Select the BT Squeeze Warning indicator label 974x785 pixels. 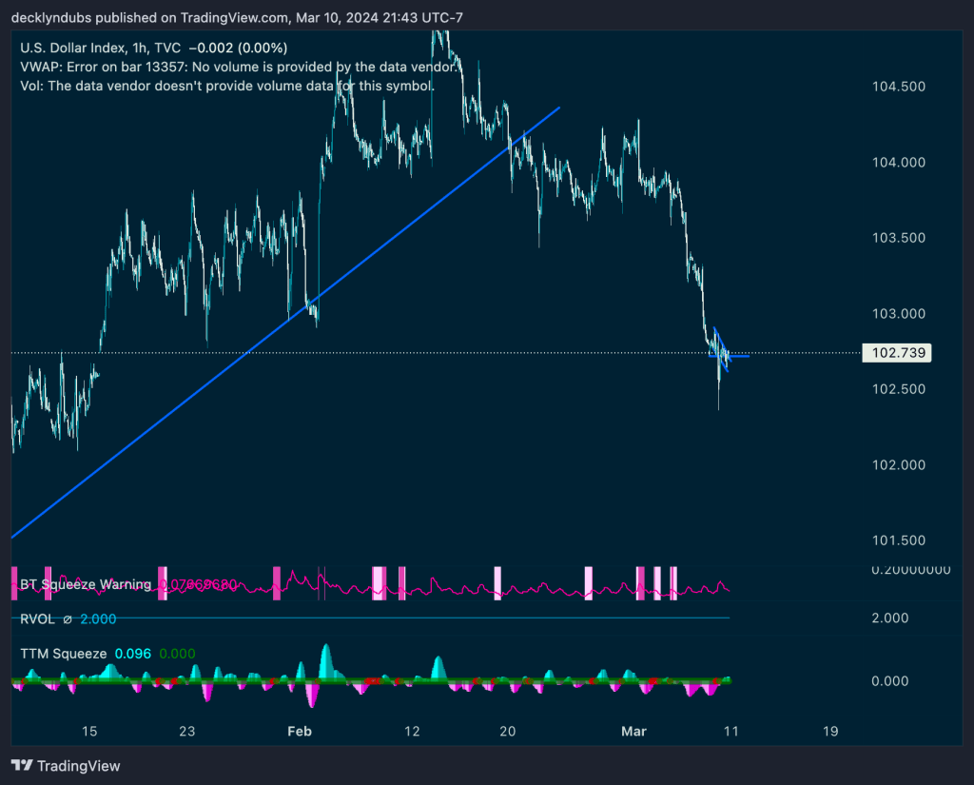86,584
